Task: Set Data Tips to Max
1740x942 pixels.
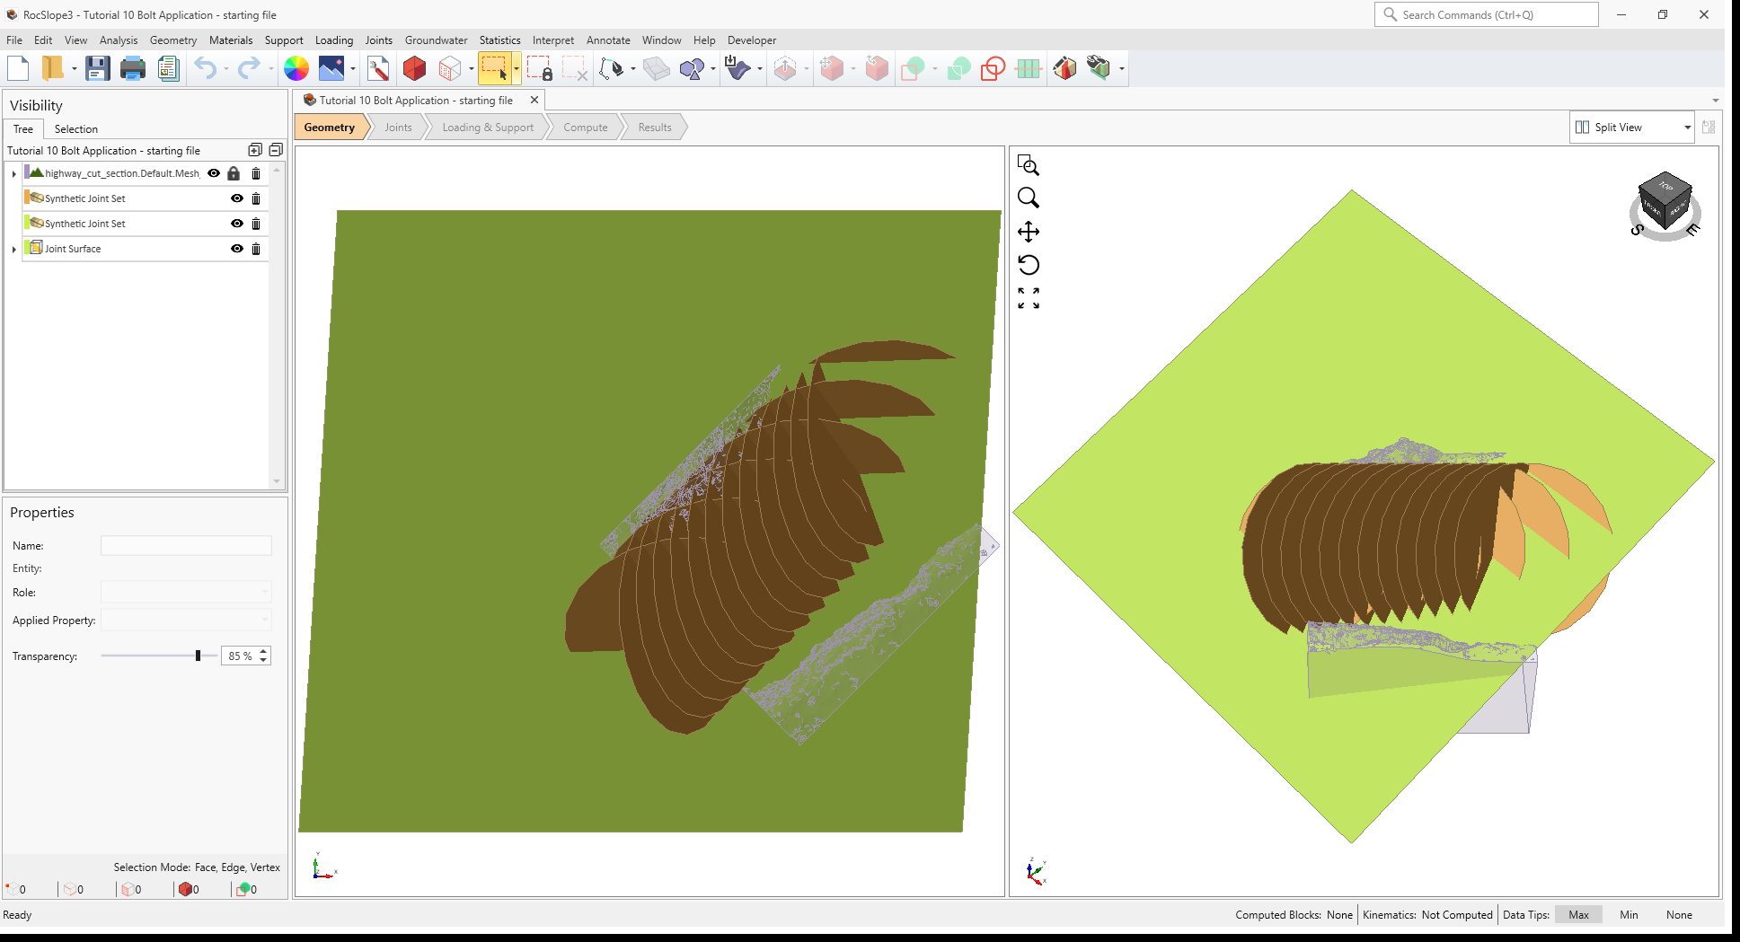Action: [1578, 915]
